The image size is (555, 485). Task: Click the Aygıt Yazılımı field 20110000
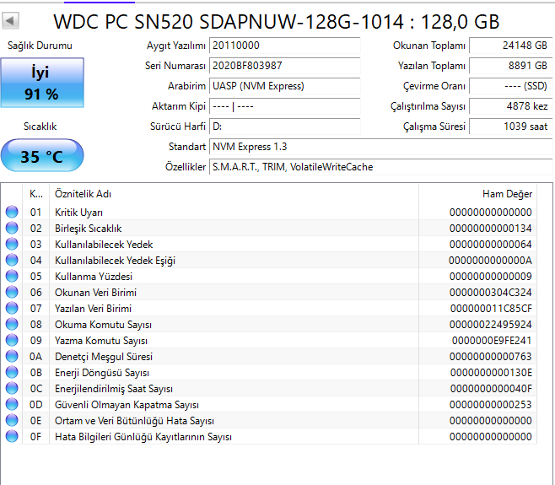tap(285, 46)
